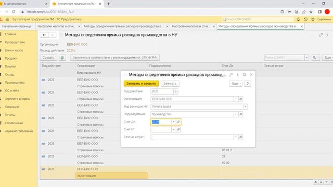Viewport: 333px width, 187px height.
Task: Switch to first Методы определения tab
Action: coord(123,26)
